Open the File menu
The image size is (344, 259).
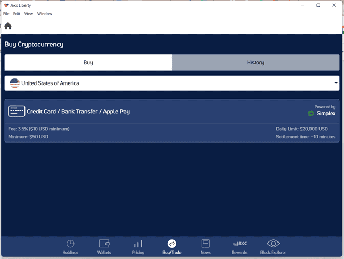click(x=6, y=14)
